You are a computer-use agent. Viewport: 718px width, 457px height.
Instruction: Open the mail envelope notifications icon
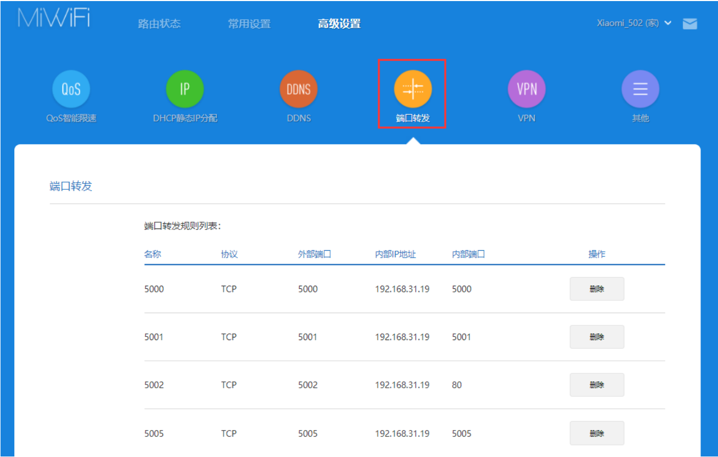(689, 24)
